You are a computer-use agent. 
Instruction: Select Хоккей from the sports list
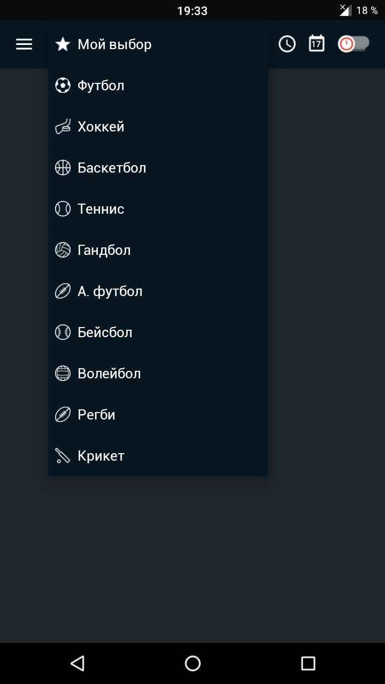[158, 127]
